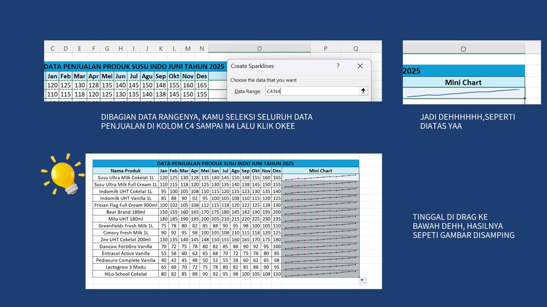Select column L header
547x307 pixels.
(174, 49)
